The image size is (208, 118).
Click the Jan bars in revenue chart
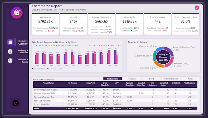click(37, 58)
